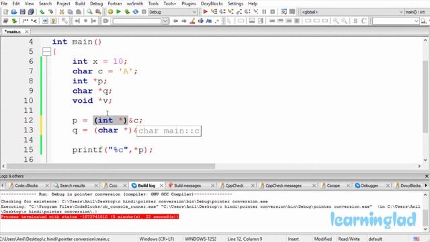
Task: Jump back with the left arrow icon
Action: click(x=175, y=21)
